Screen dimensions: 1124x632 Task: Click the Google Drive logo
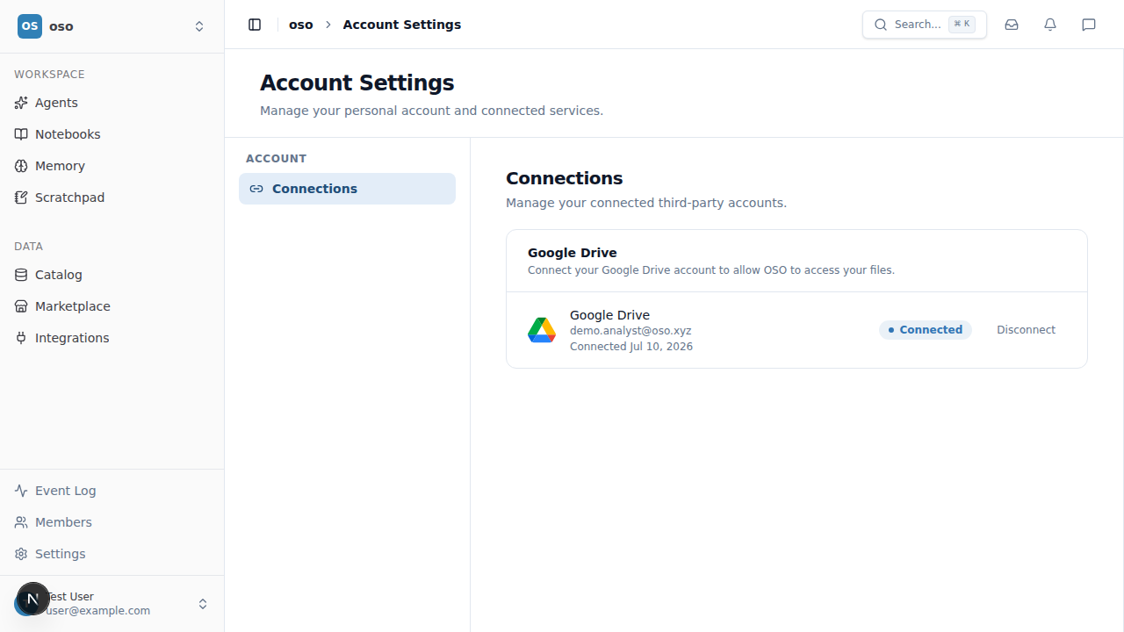542,330
